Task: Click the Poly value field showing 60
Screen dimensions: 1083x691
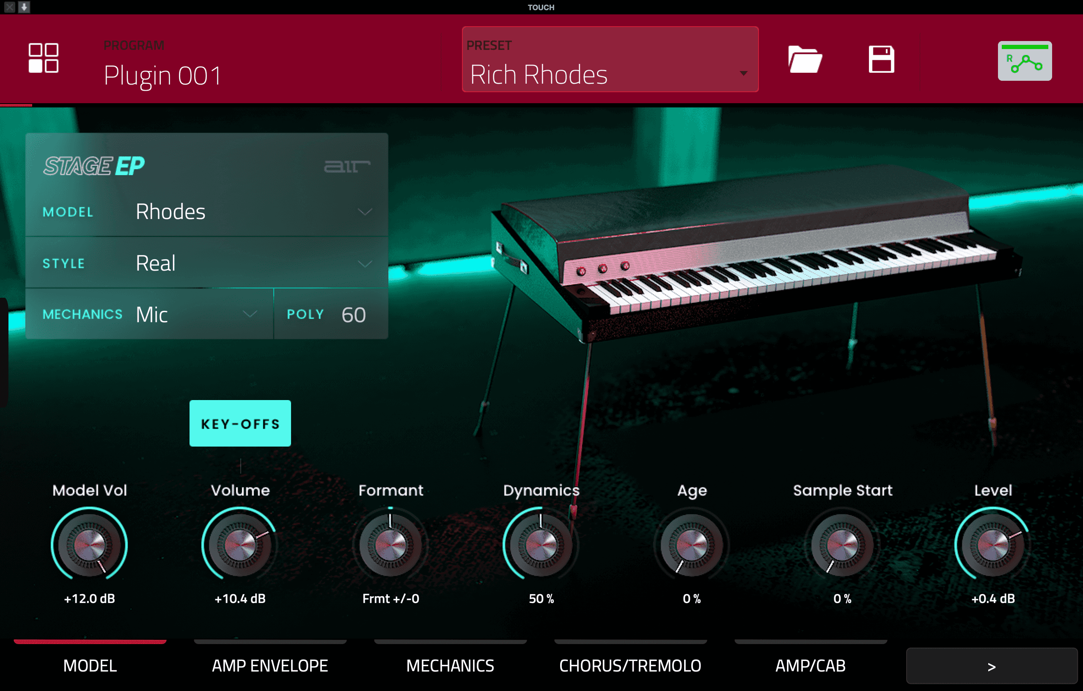Action: click(x=353, y=315)
